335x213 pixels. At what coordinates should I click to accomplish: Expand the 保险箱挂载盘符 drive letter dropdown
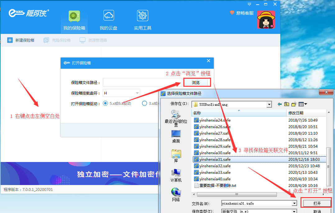point(137,93)
